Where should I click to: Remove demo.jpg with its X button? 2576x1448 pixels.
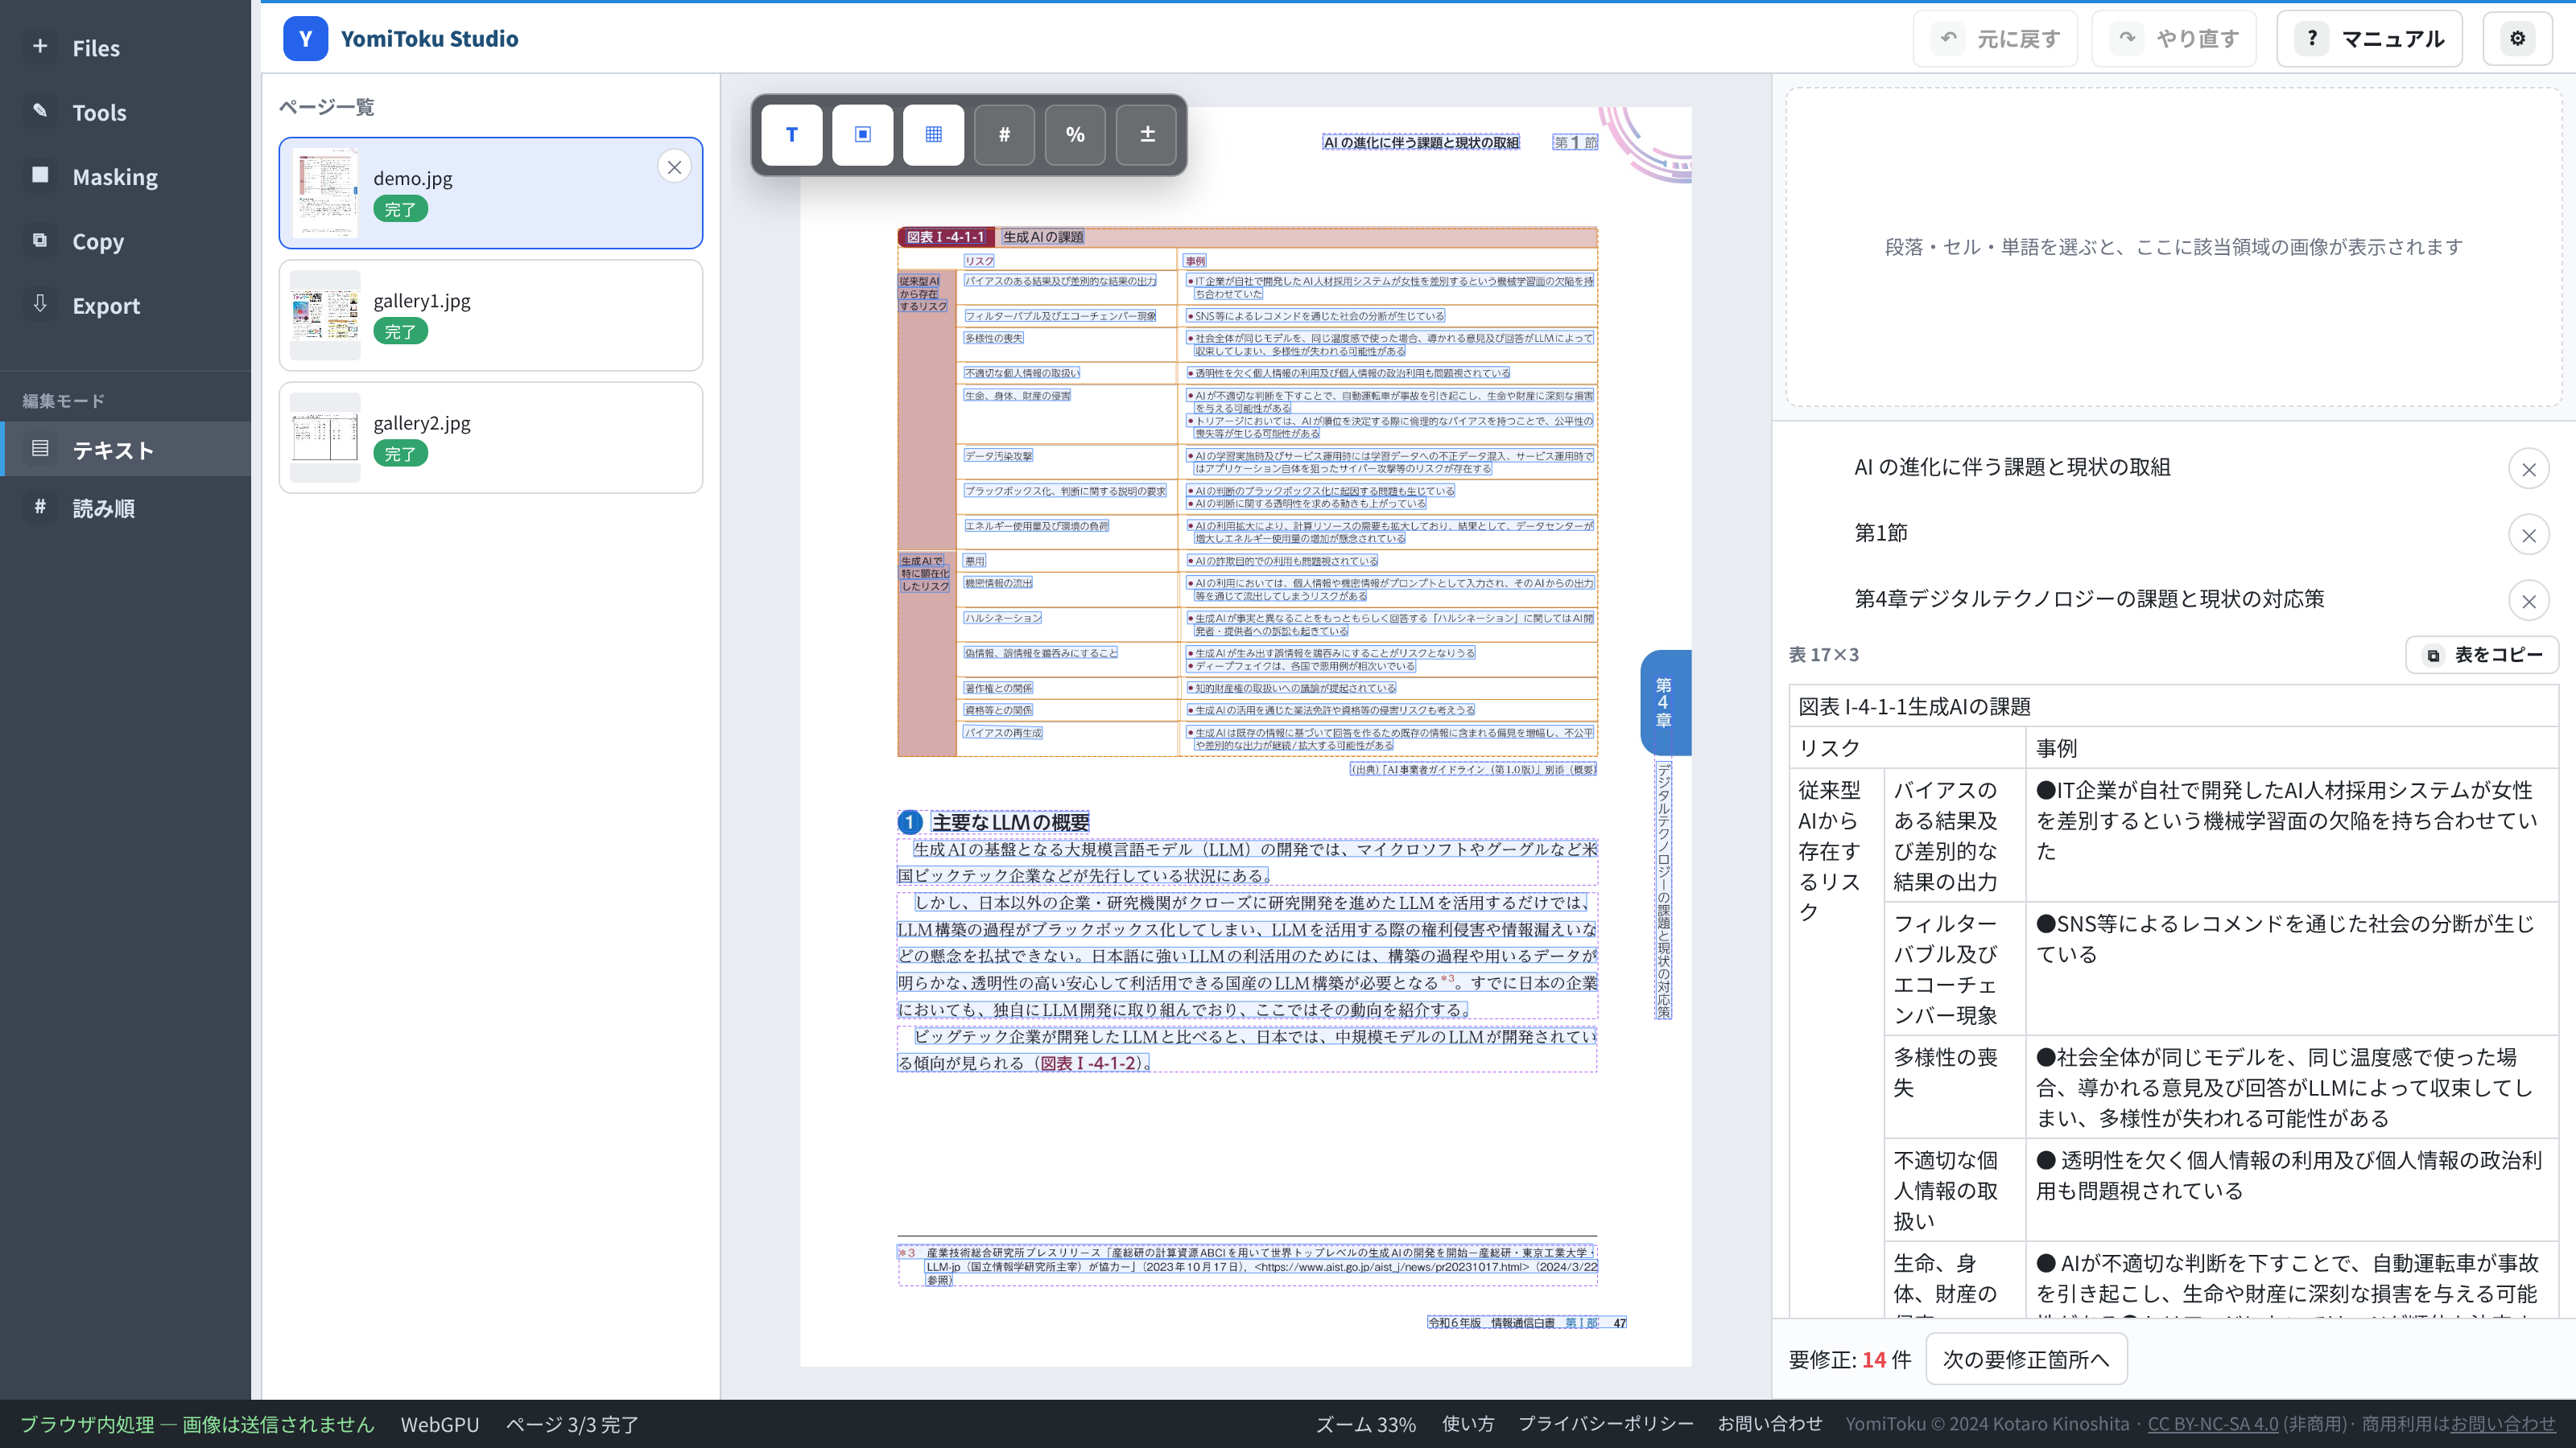click(x=675, y=167)
